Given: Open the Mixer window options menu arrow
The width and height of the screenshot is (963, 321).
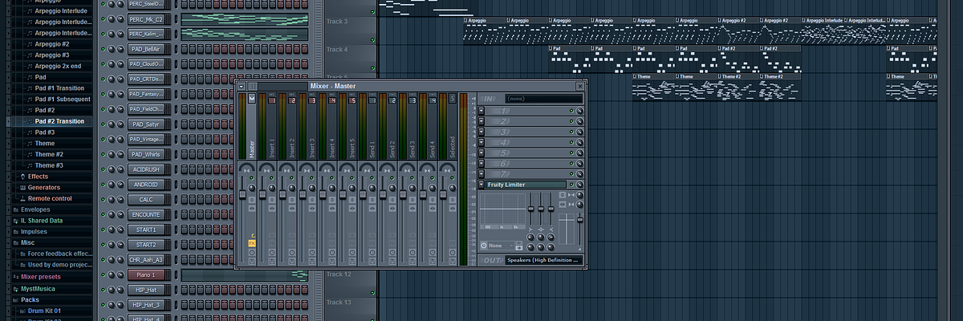Looking at the screenshot, I should click(242, 86).
